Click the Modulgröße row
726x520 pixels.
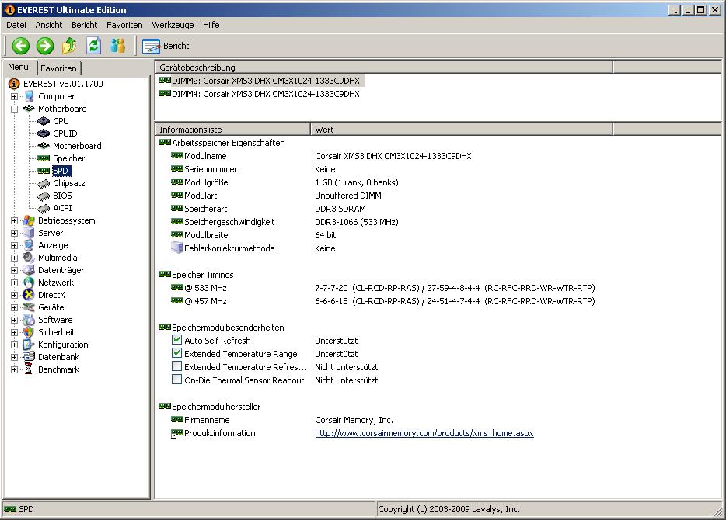pos(284,182)
